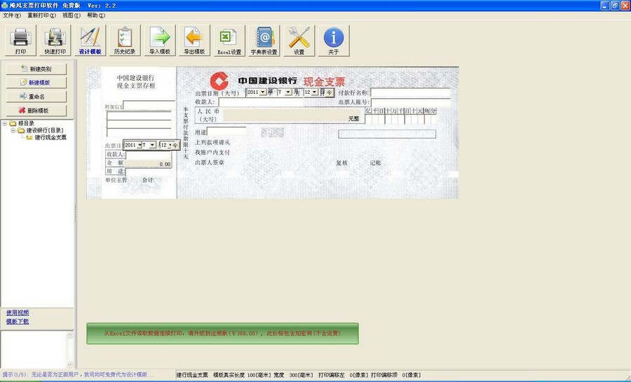Click the stub 用途 field

pos(149,172)
